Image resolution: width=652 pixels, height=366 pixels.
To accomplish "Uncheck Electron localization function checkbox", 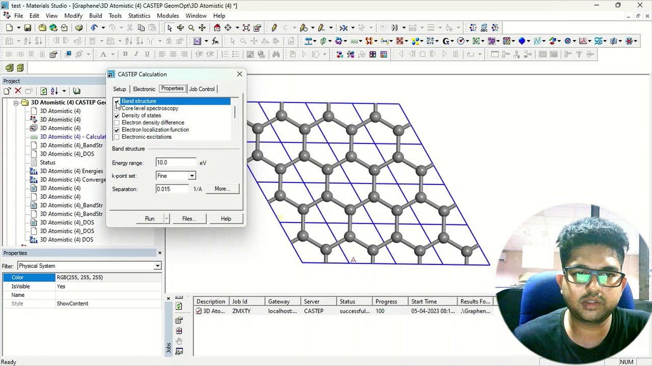I will click(x=117, y=130).
